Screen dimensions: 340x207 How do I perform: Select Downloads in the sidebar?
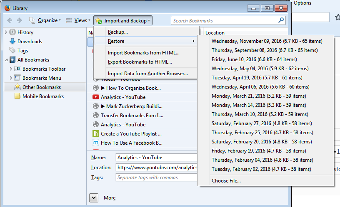click(x=30, y=42)
